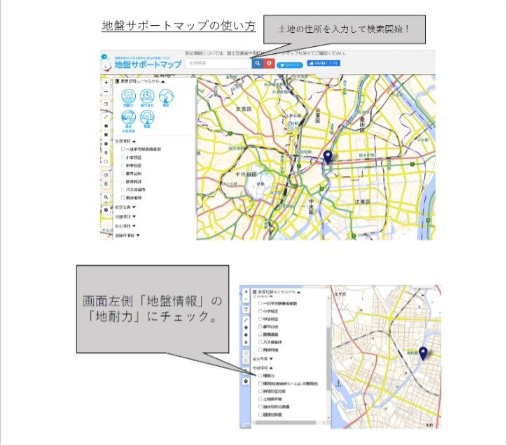This screenshot has height=445, width=507.
Task: Check the 治水地形分類図 checkbox
Action: point(260,407)
